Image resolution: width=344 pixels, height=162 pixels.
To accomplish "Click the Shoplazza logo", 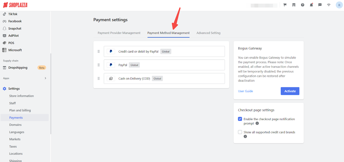I will click(15, 5).
